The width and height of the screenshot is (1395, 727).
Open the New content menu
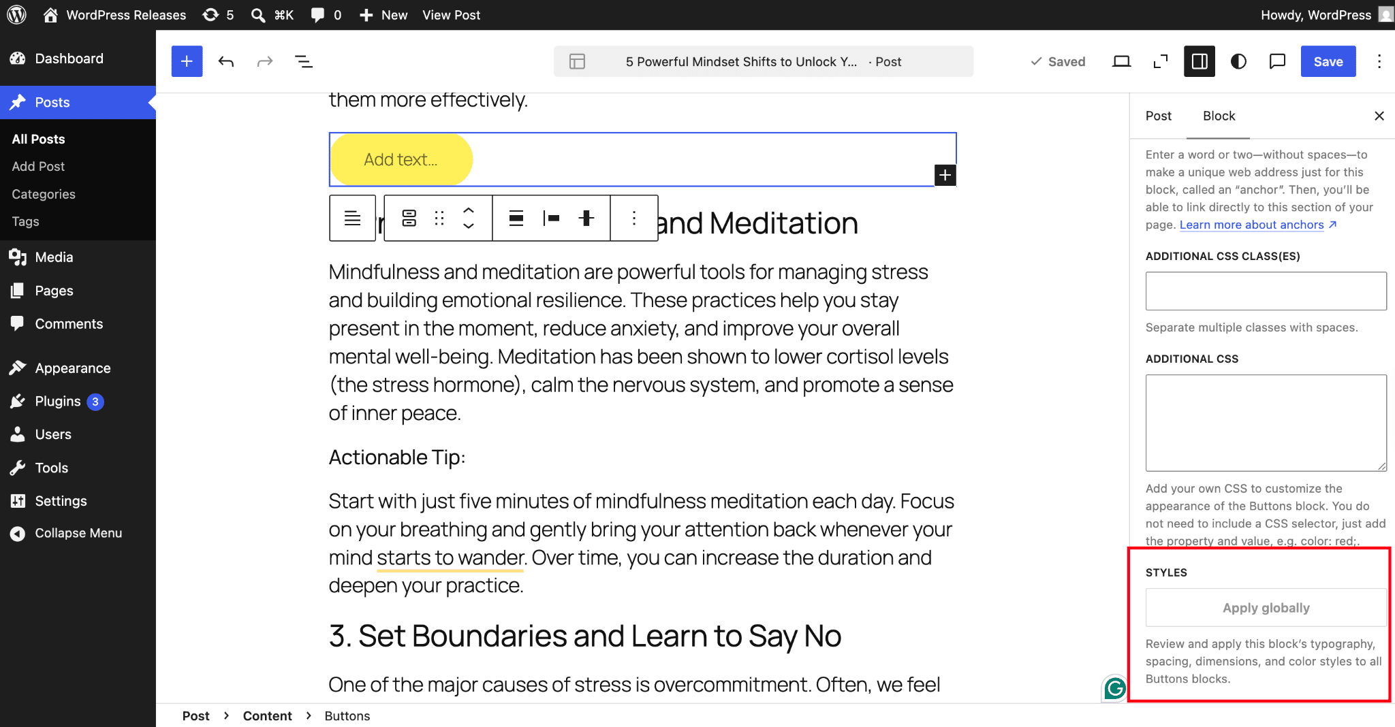click(x=383, y=15)
